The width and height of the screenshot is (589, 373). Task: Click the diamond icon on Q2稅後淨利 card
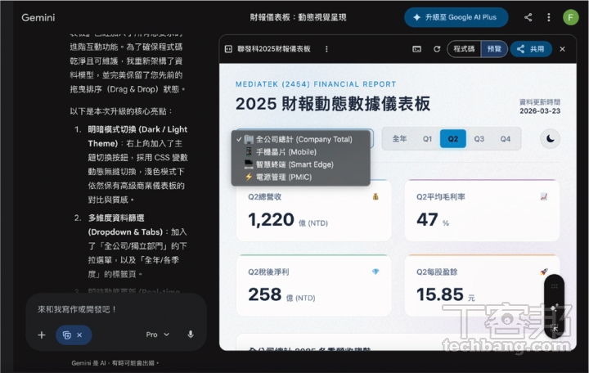(375, 272)
